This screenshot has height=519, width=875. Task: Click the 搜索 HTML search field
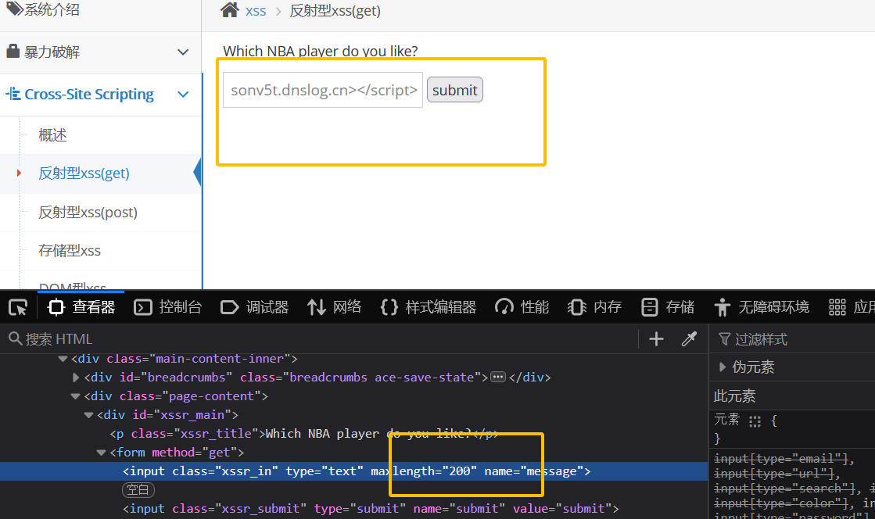318,338
